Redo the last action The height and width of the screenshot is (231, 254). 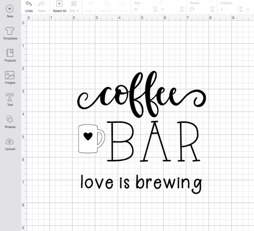click(x=41, y=6)
